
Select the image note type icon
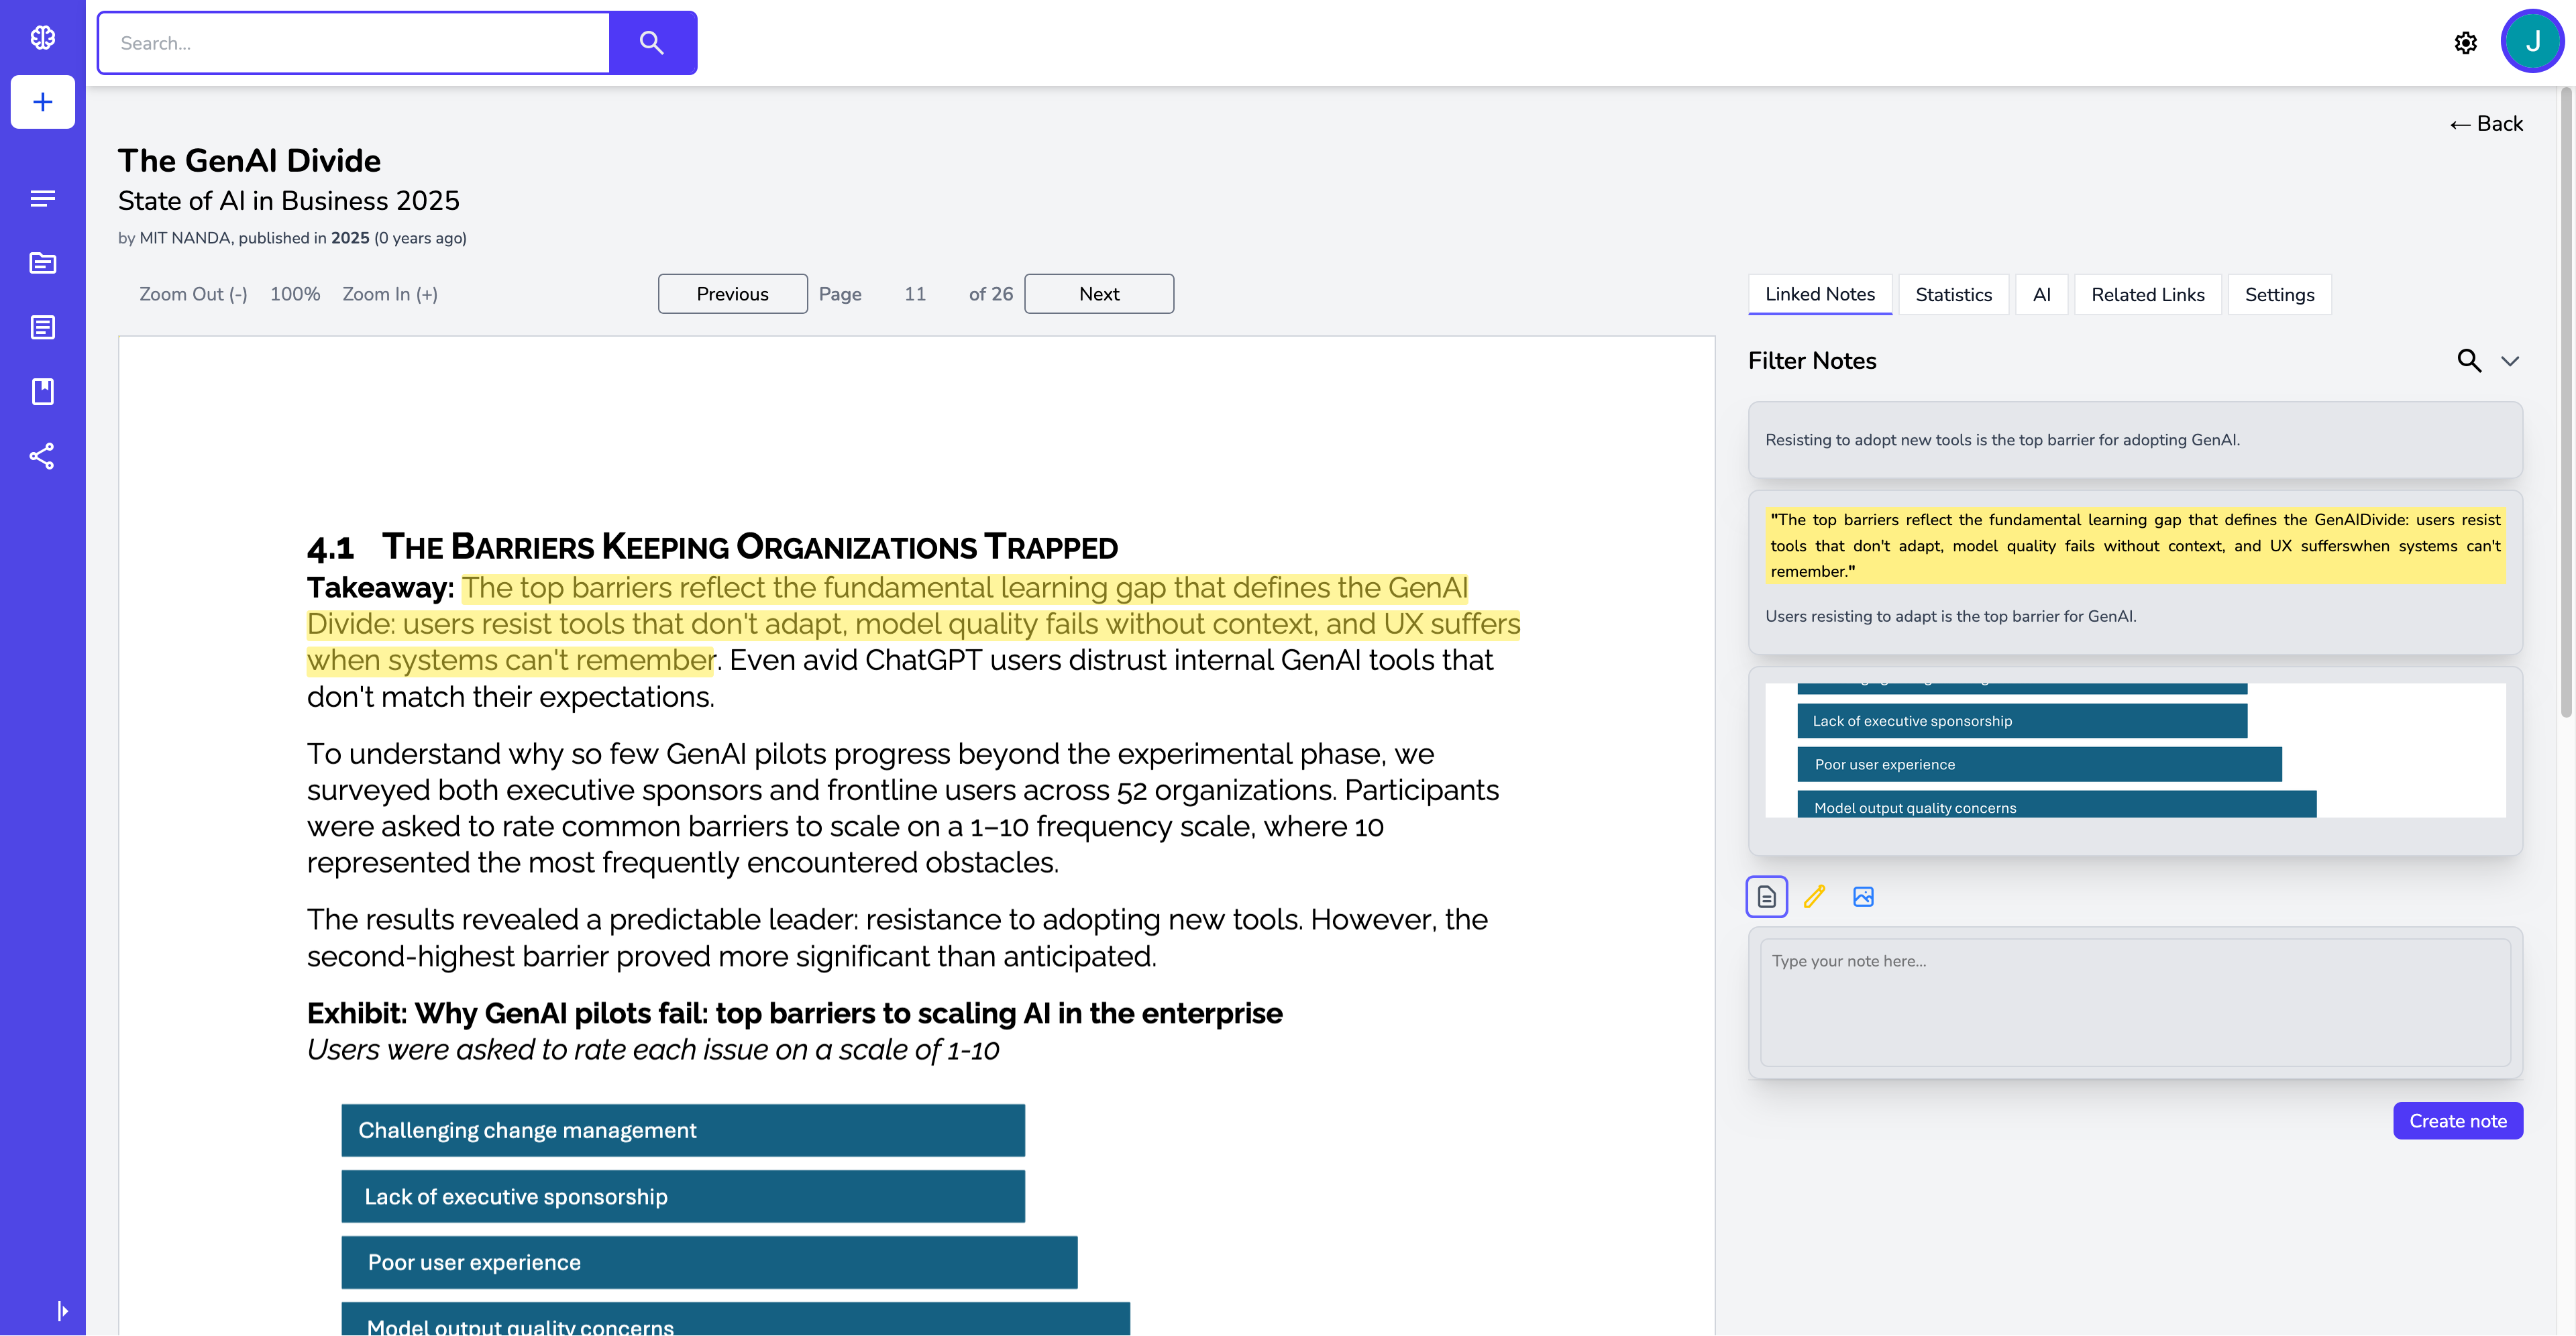(x=1863, y=897)
